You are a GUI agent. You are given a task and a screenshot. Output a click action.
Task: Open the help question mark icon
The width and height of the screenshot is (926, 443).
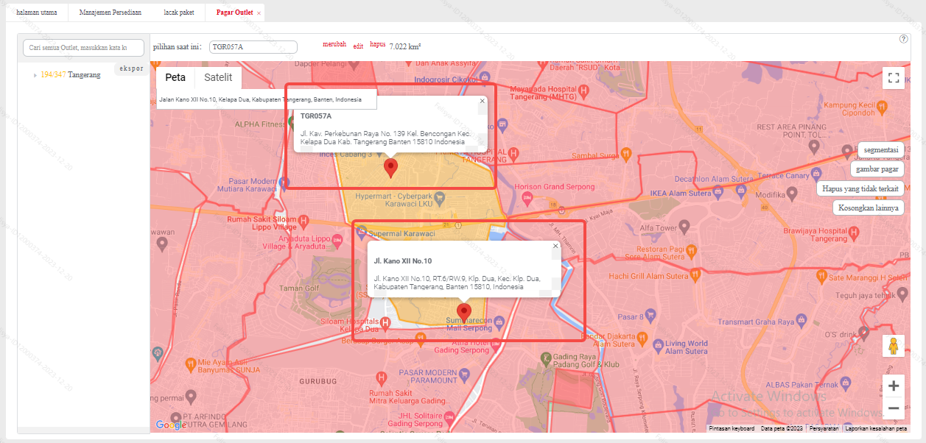(x=904, y=39)
